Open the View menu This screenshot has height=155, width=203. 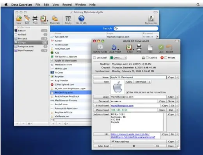[x=55, y=5]
